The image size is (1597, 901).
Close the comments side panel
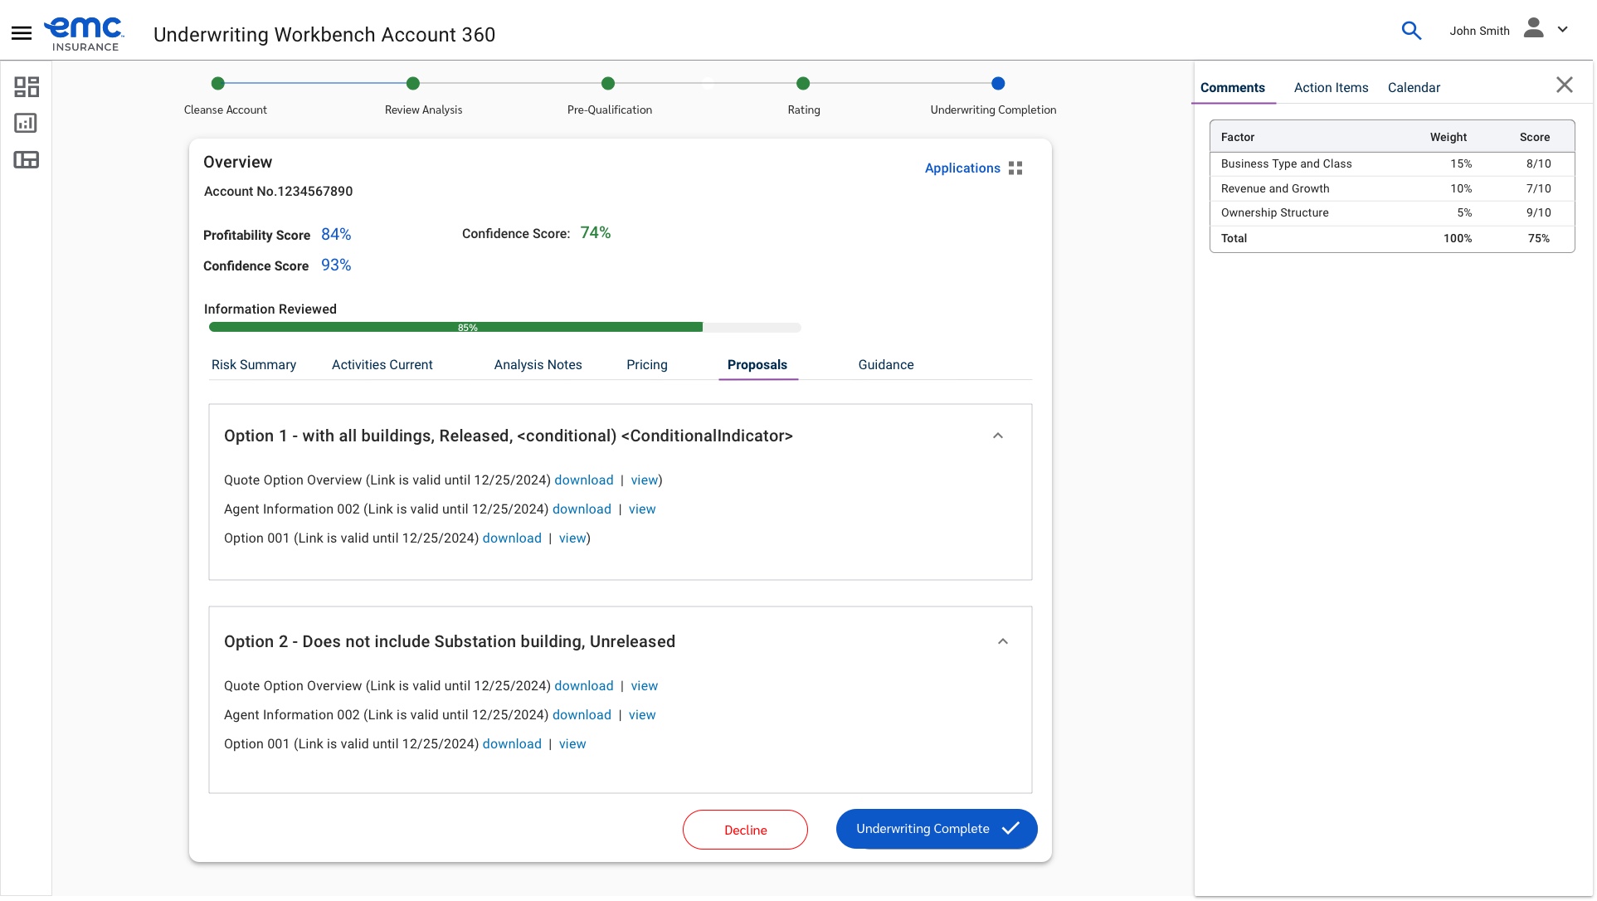point(1565,85)
